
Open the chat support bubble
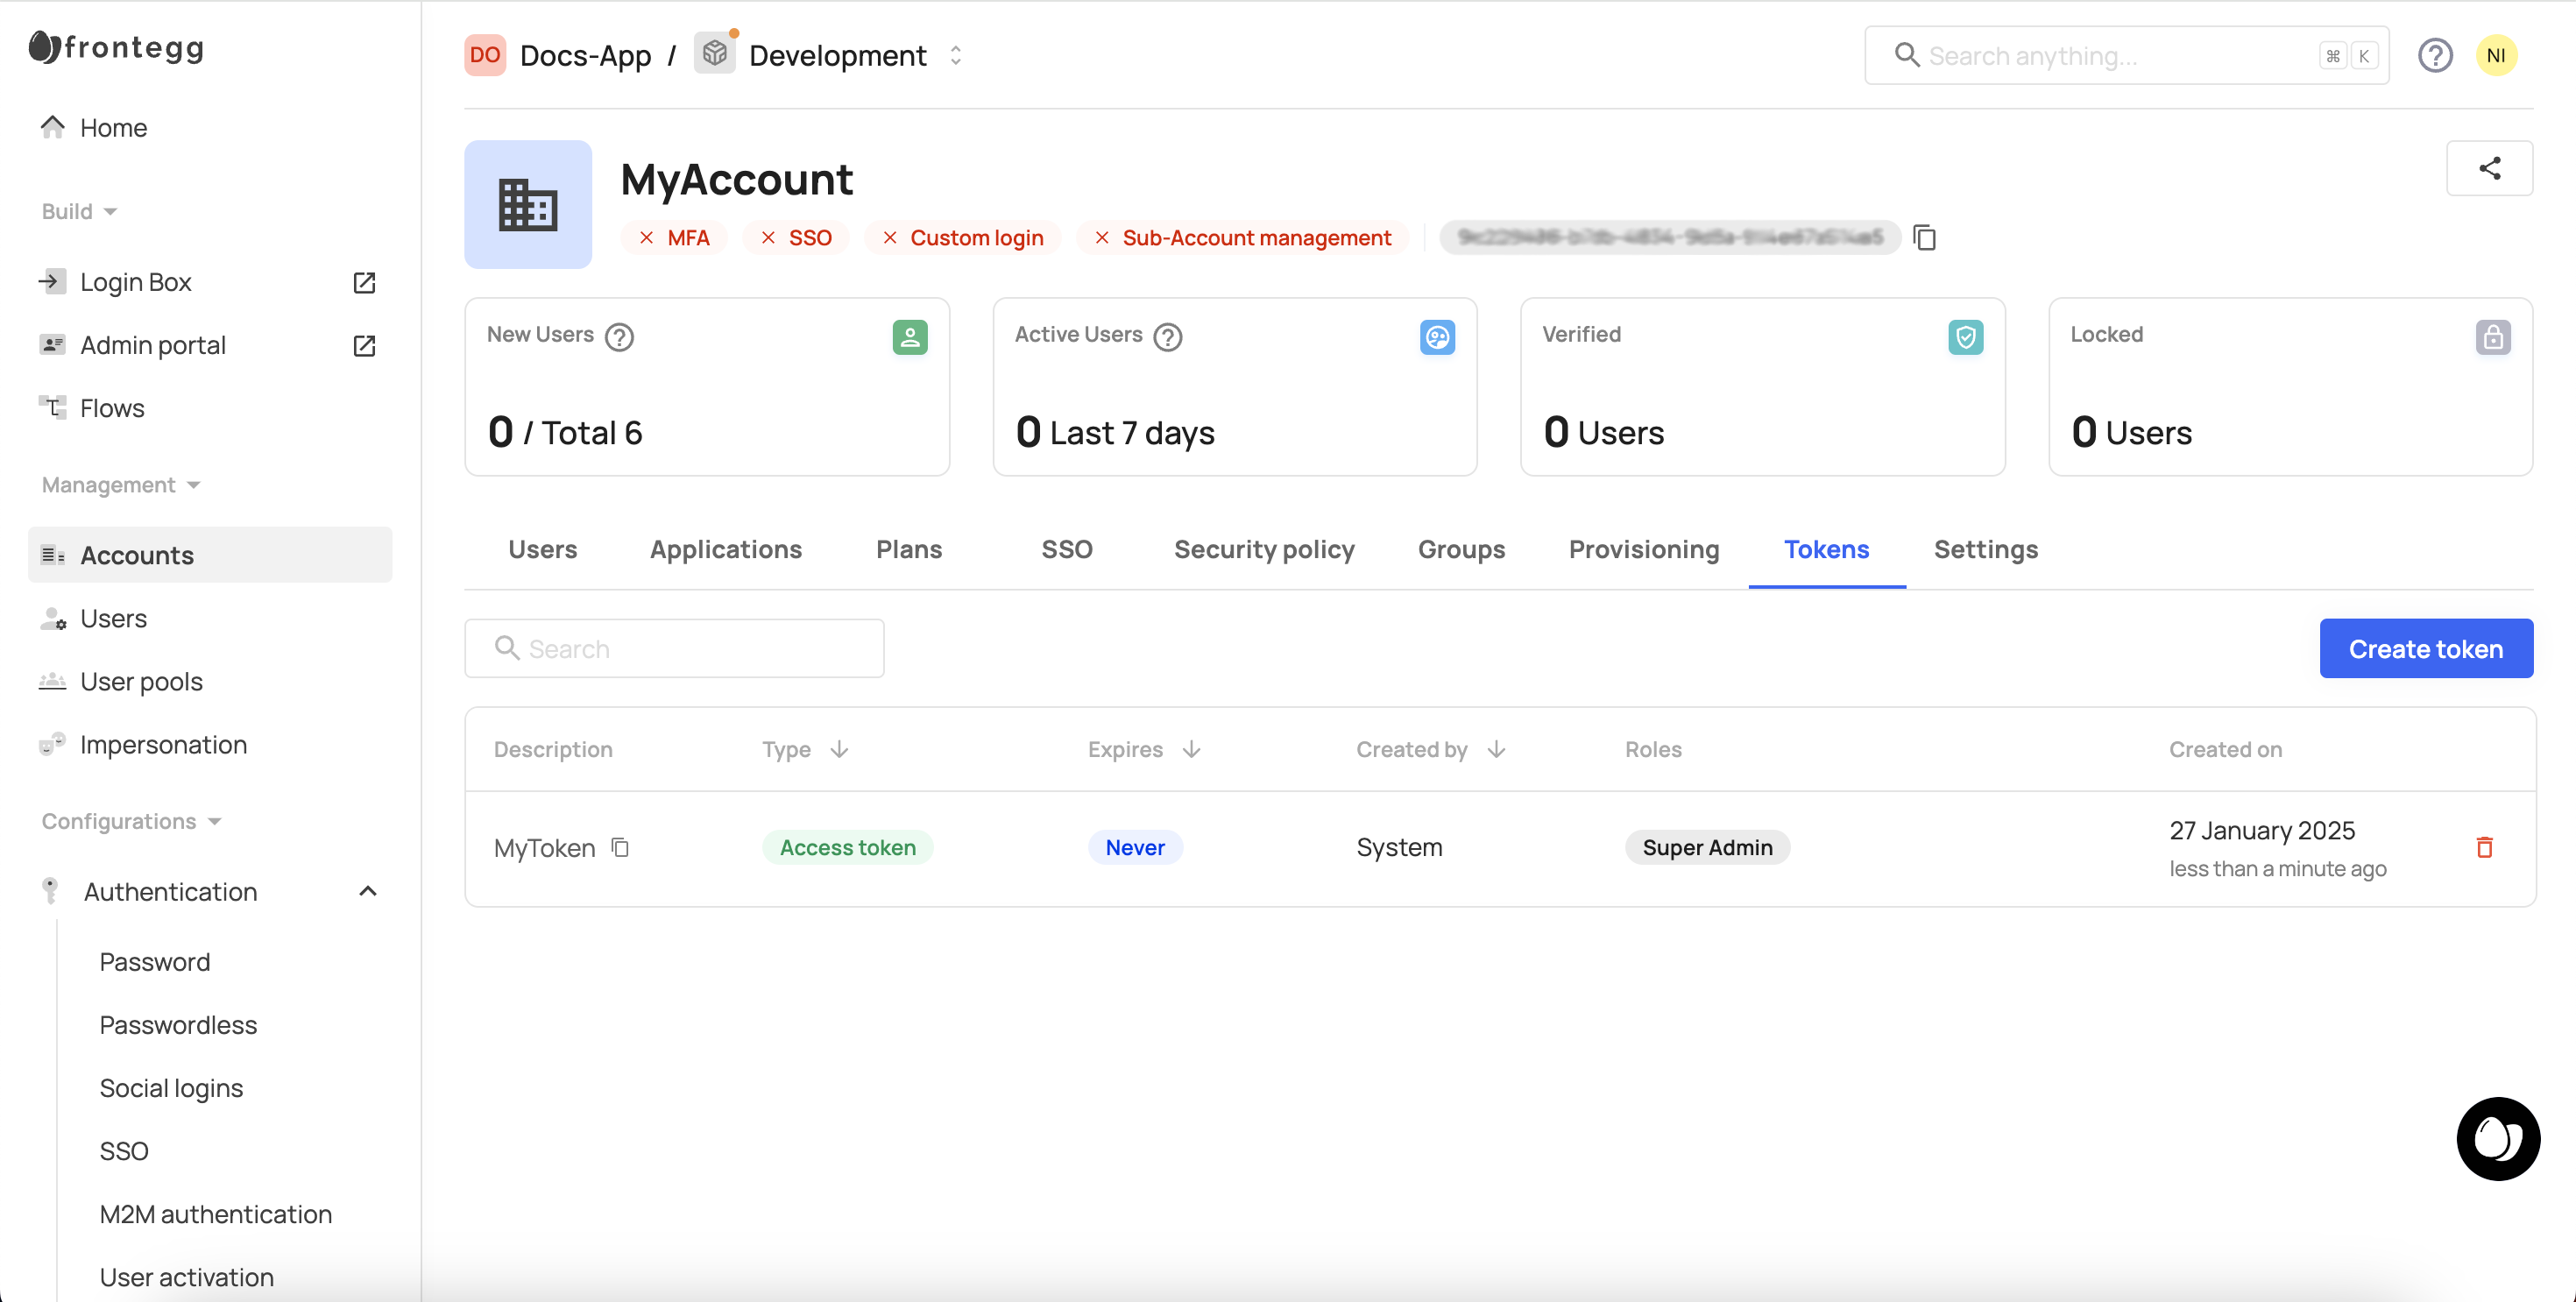2497,1138
